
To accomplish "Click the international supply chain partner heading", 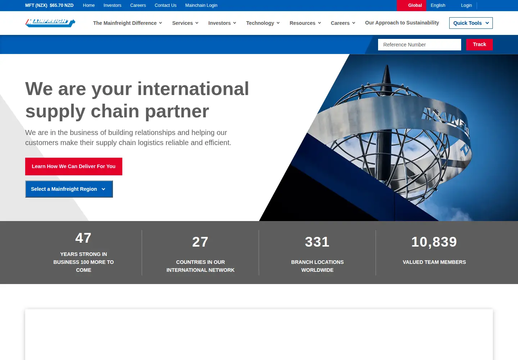I will click(137, 100).
